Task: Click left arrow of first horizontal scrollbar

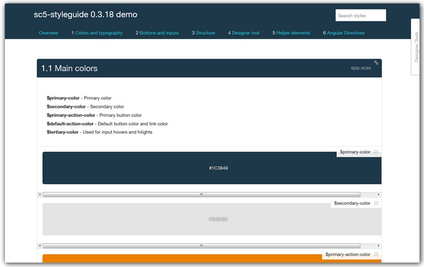Action: point(40,194)
